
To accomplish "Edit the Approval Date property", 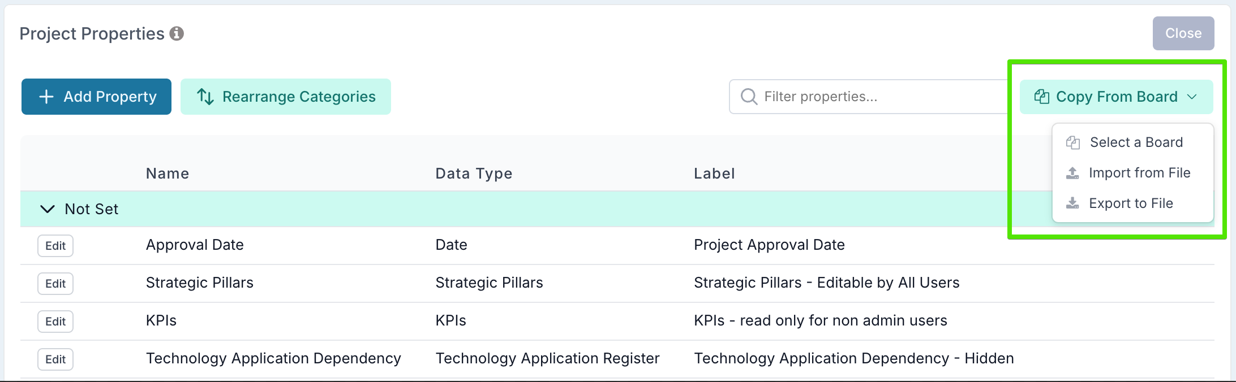I will (x=55, y=246).
